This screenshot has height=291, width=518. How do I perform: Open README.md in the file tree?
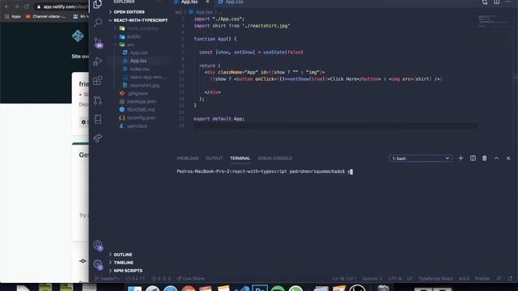pos(141,110)
